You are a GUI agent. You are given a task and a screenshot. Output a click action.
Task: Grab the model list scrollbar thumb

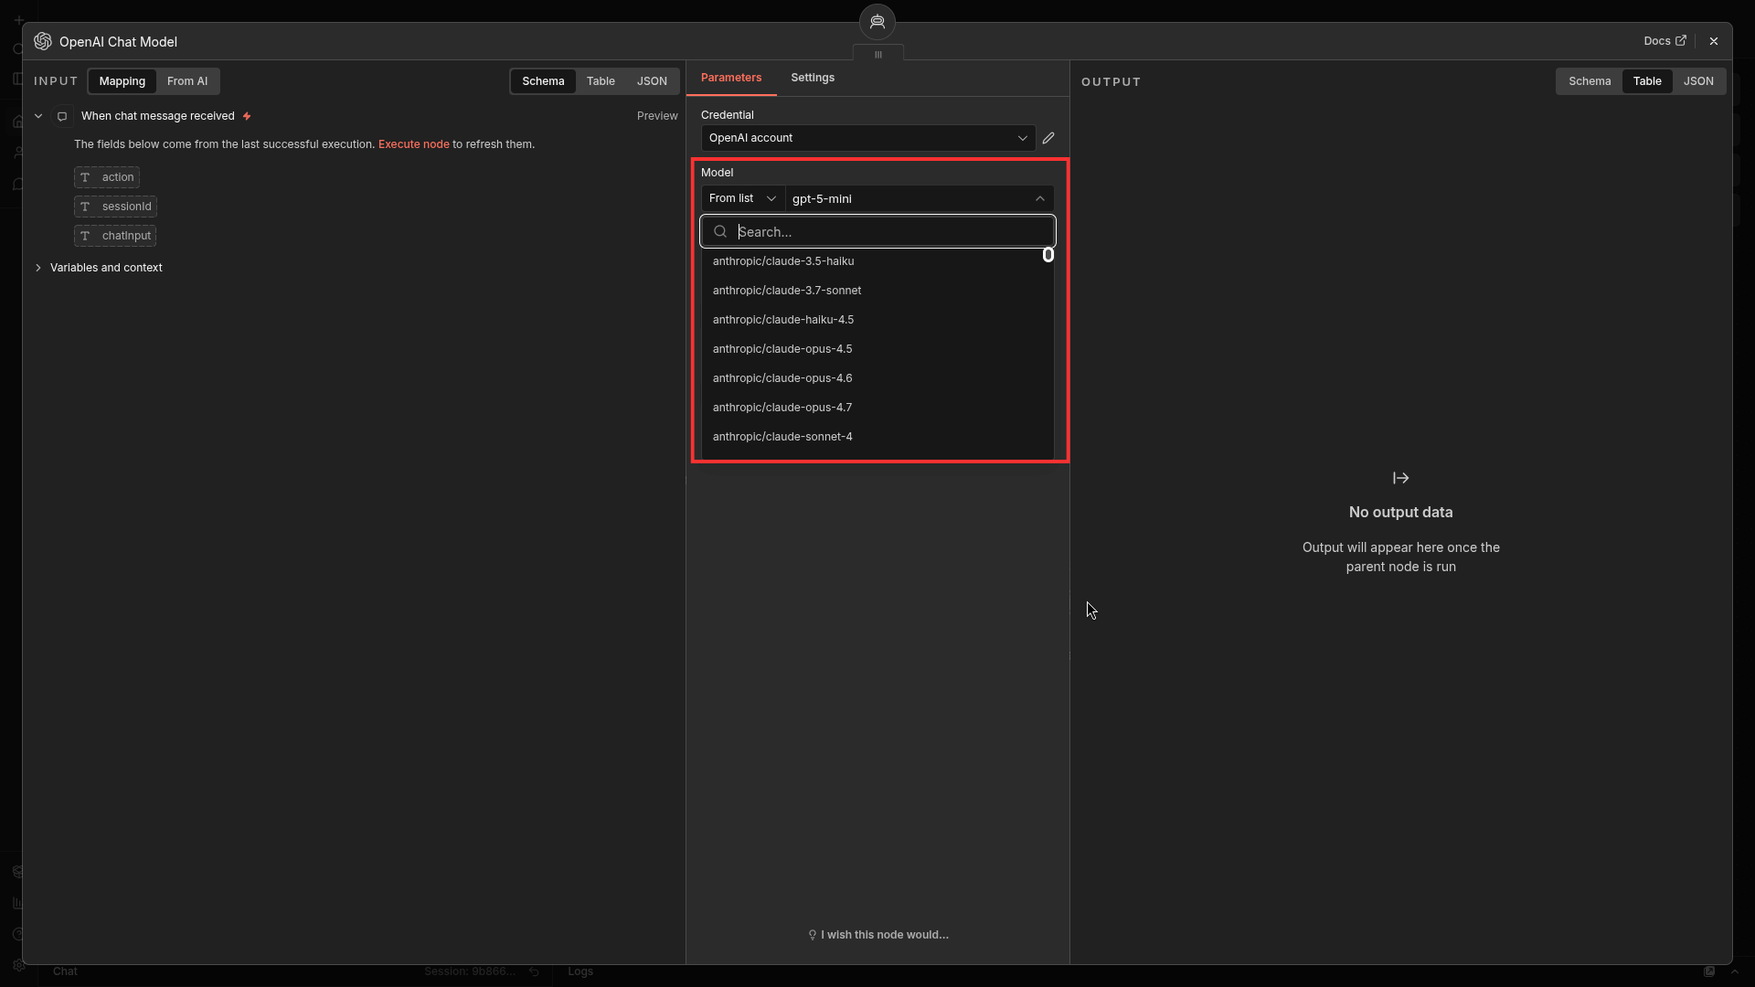click(1048, 255)
